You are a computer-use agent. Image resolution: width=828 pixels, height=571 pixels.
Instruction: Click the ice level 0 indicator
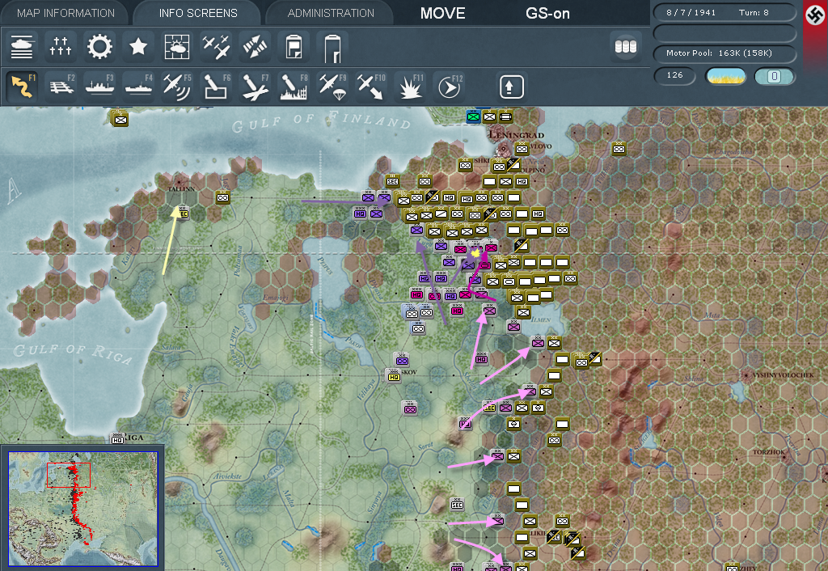coord(774,76)
